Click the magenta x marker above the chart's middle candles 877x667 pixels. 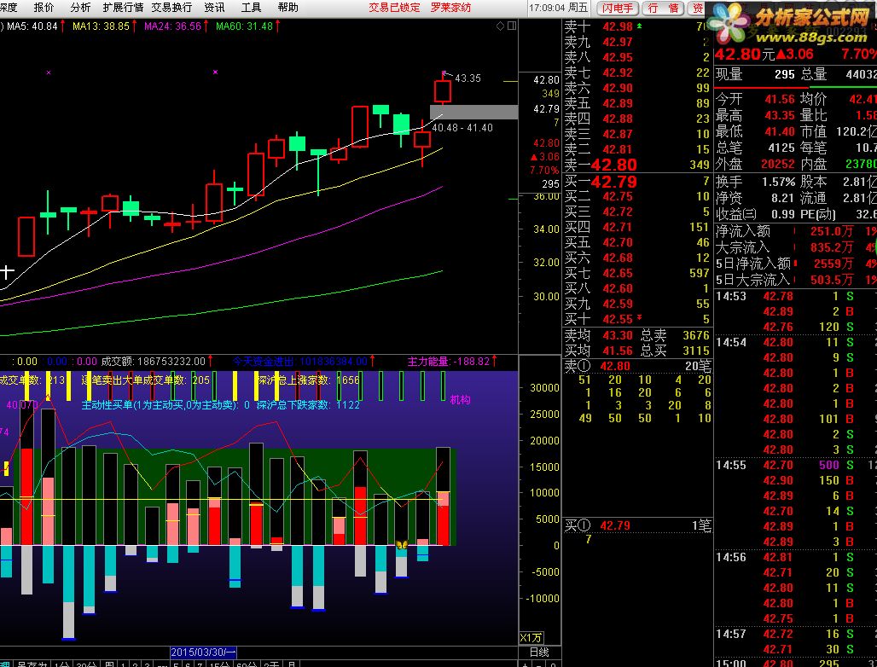[215, 72]
